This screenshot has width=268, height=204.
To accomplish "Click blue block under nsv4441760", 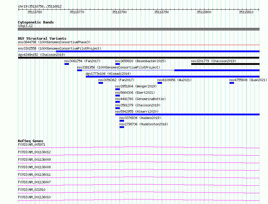I will pos(117,102).
